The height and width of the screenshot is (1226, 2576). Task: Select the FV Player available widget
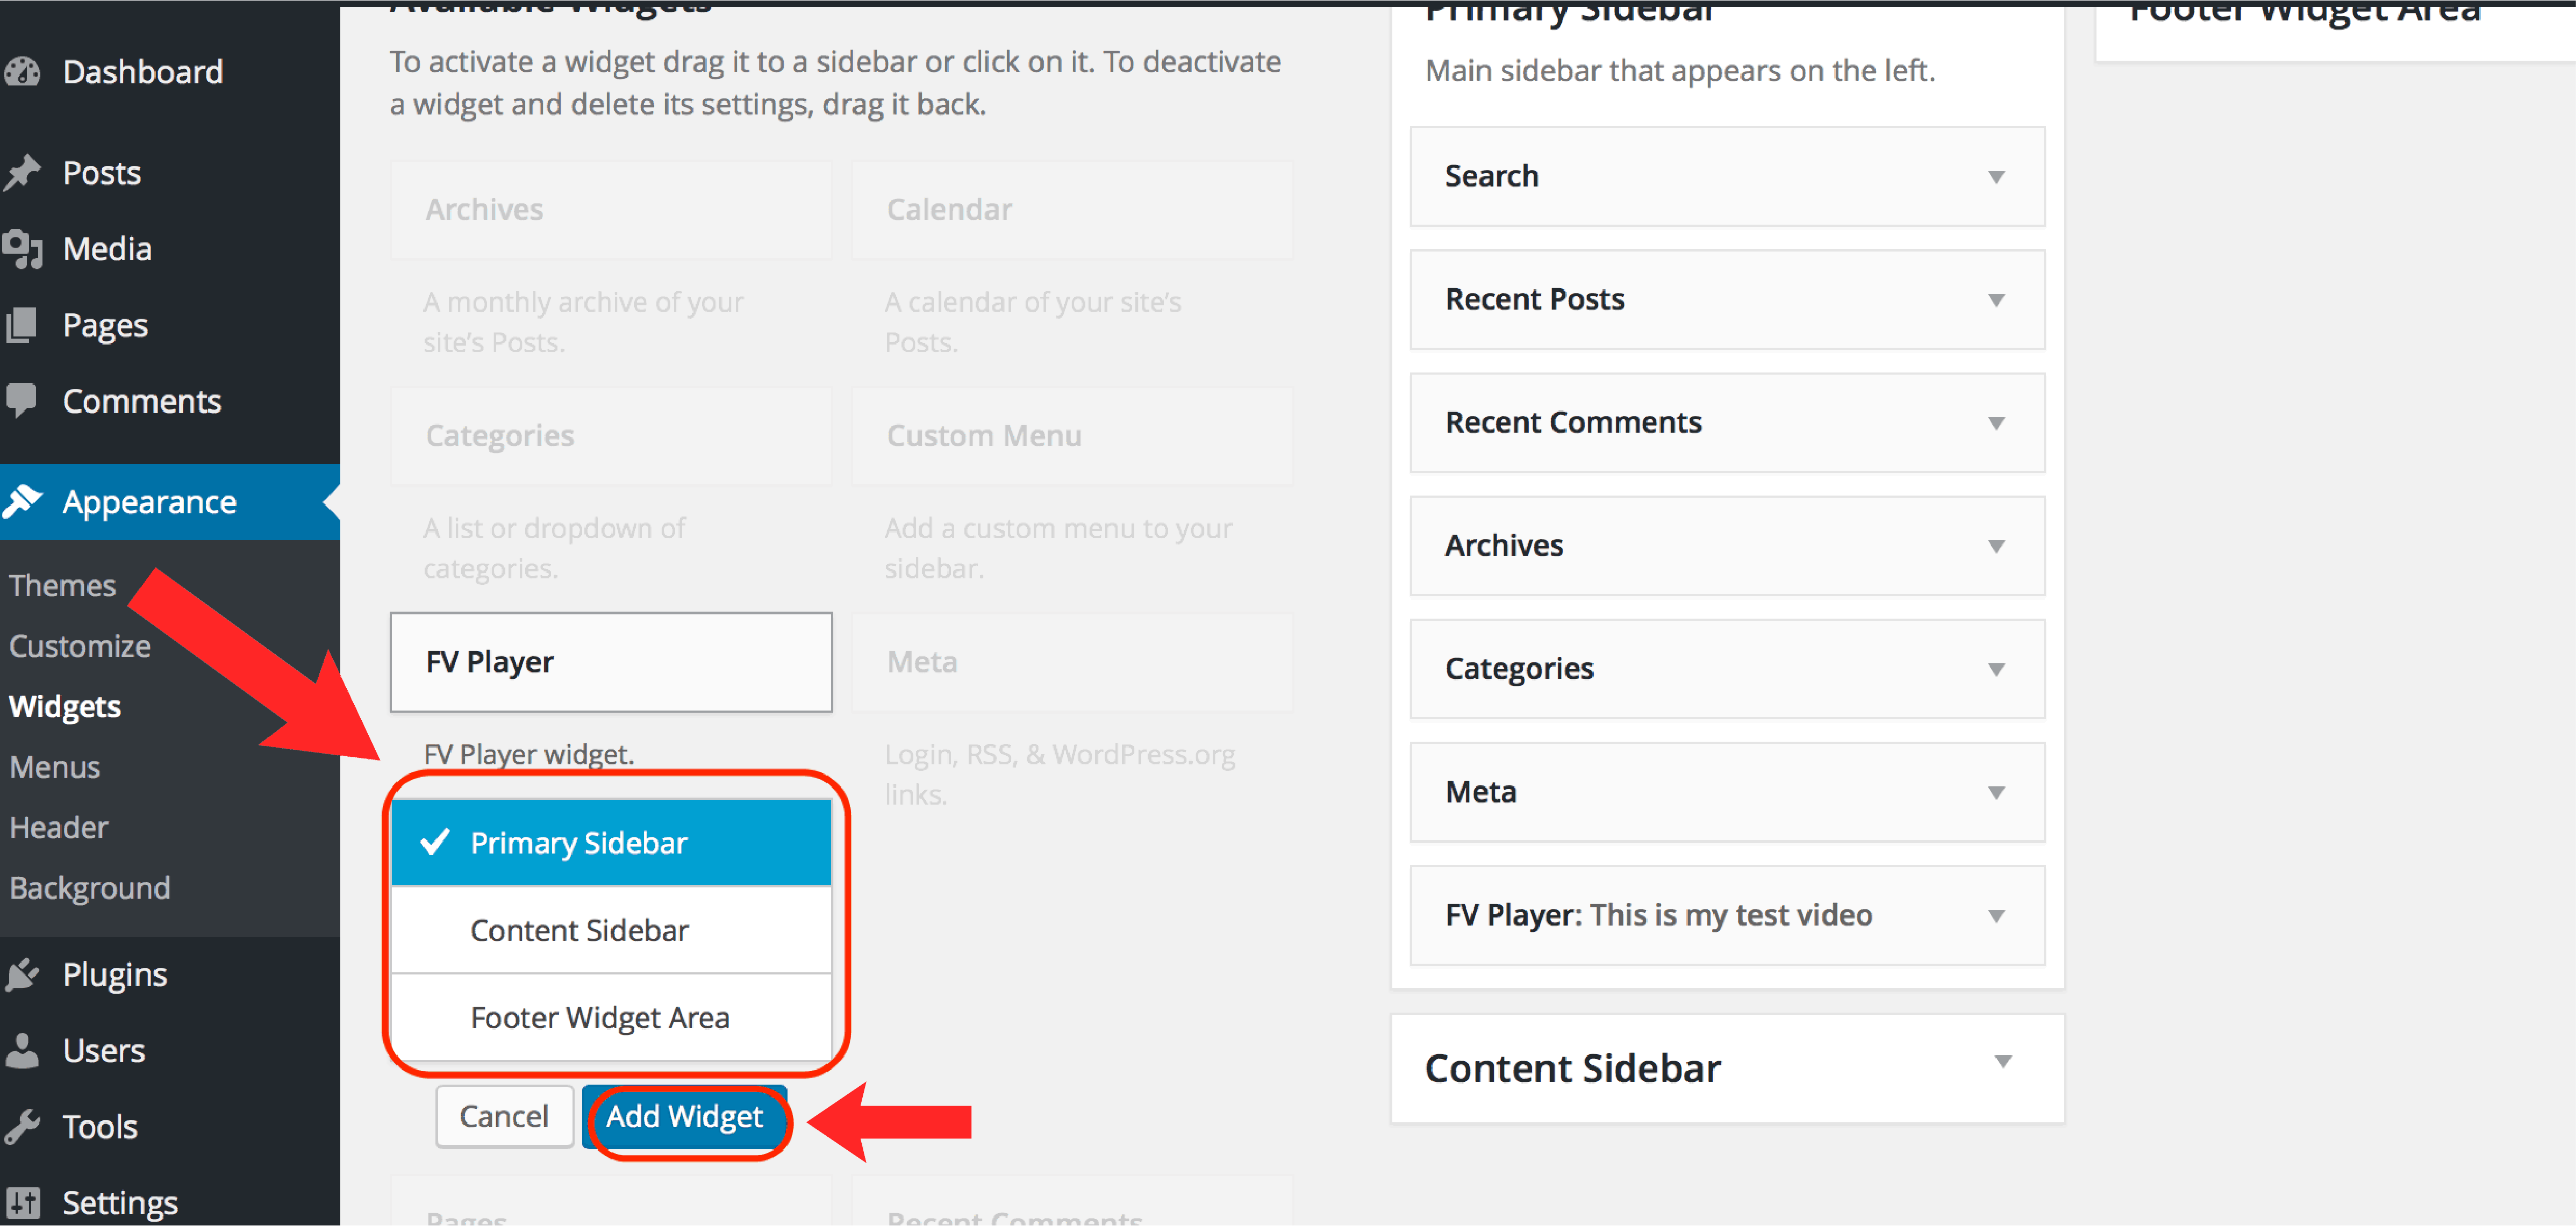tap(611, 662)
